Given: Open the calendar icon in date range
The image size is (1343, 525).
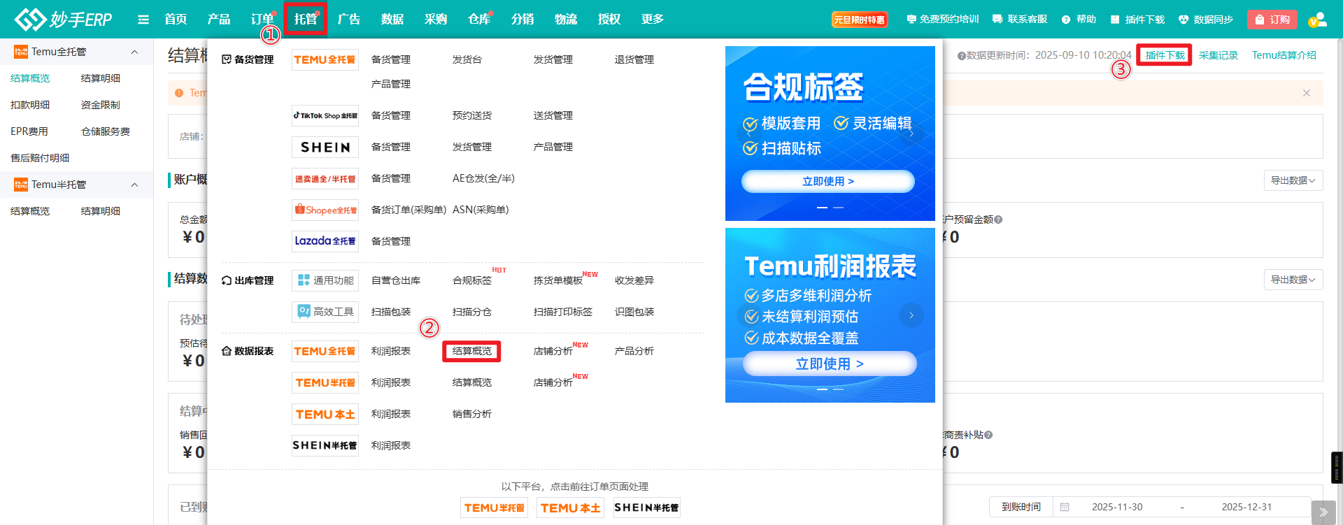Looking at the screenshot, I should pyautogui.click(x=1065, y=507).
